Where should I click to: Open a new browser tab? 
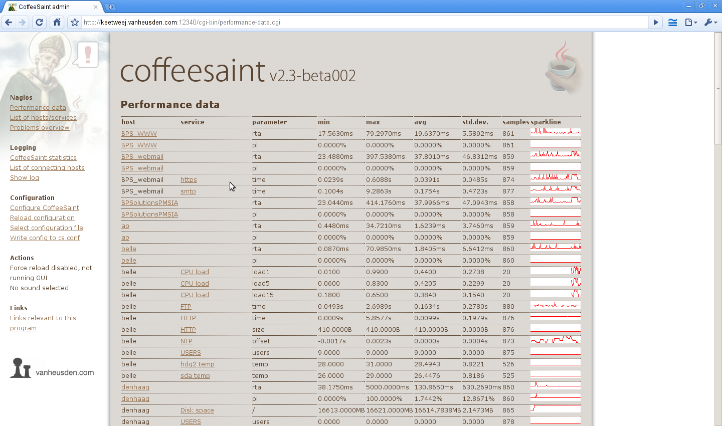[110, 7]
